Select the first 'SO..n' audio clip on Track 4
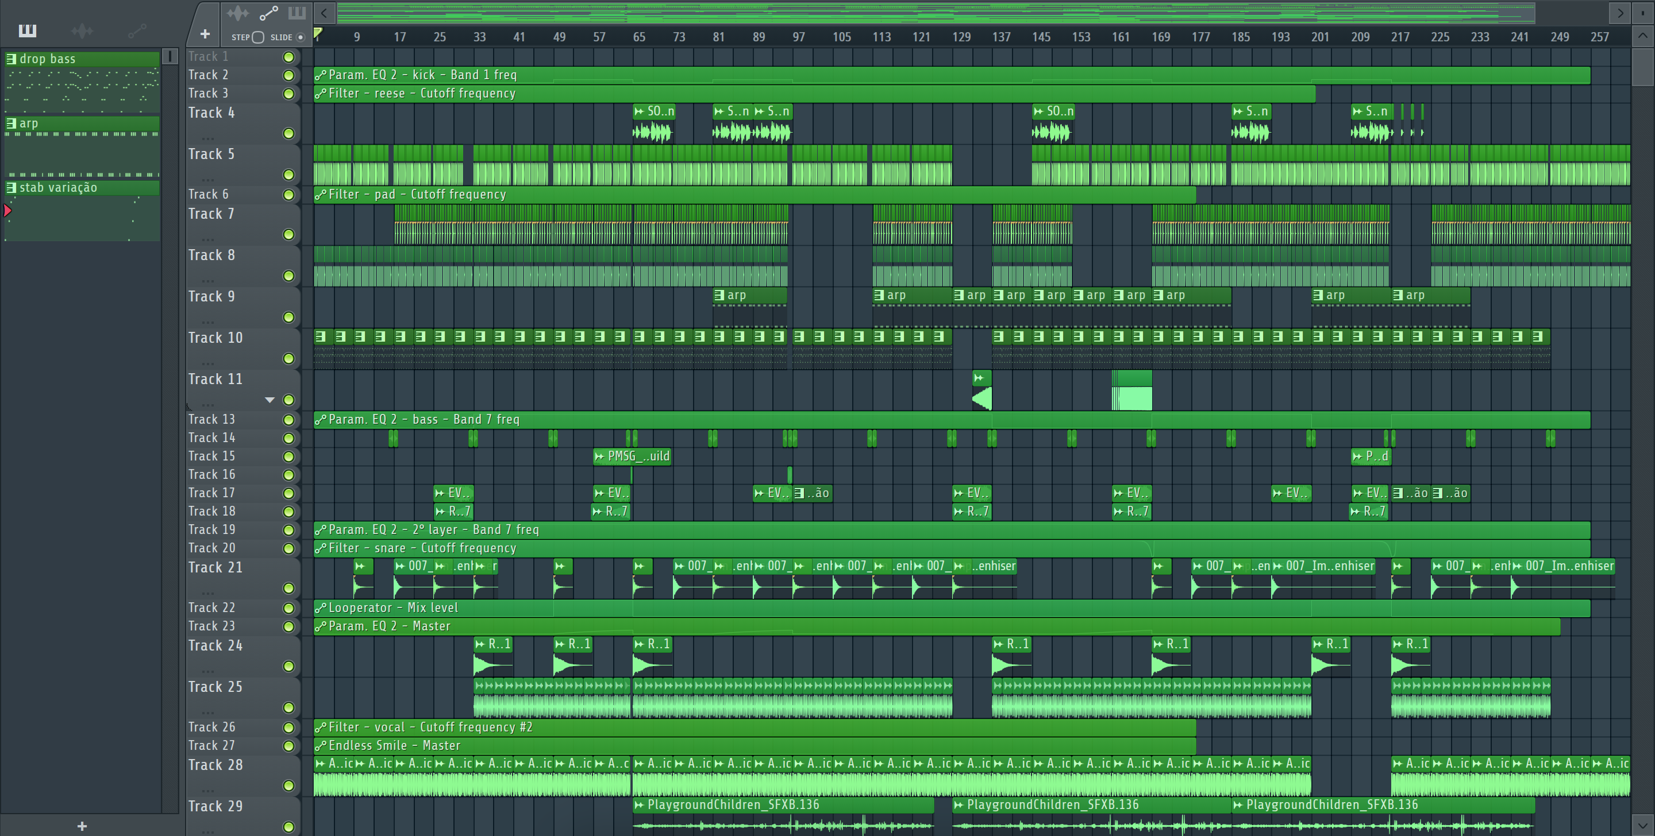The height and width of the screenshot is (836, 1655). [654, 123]
